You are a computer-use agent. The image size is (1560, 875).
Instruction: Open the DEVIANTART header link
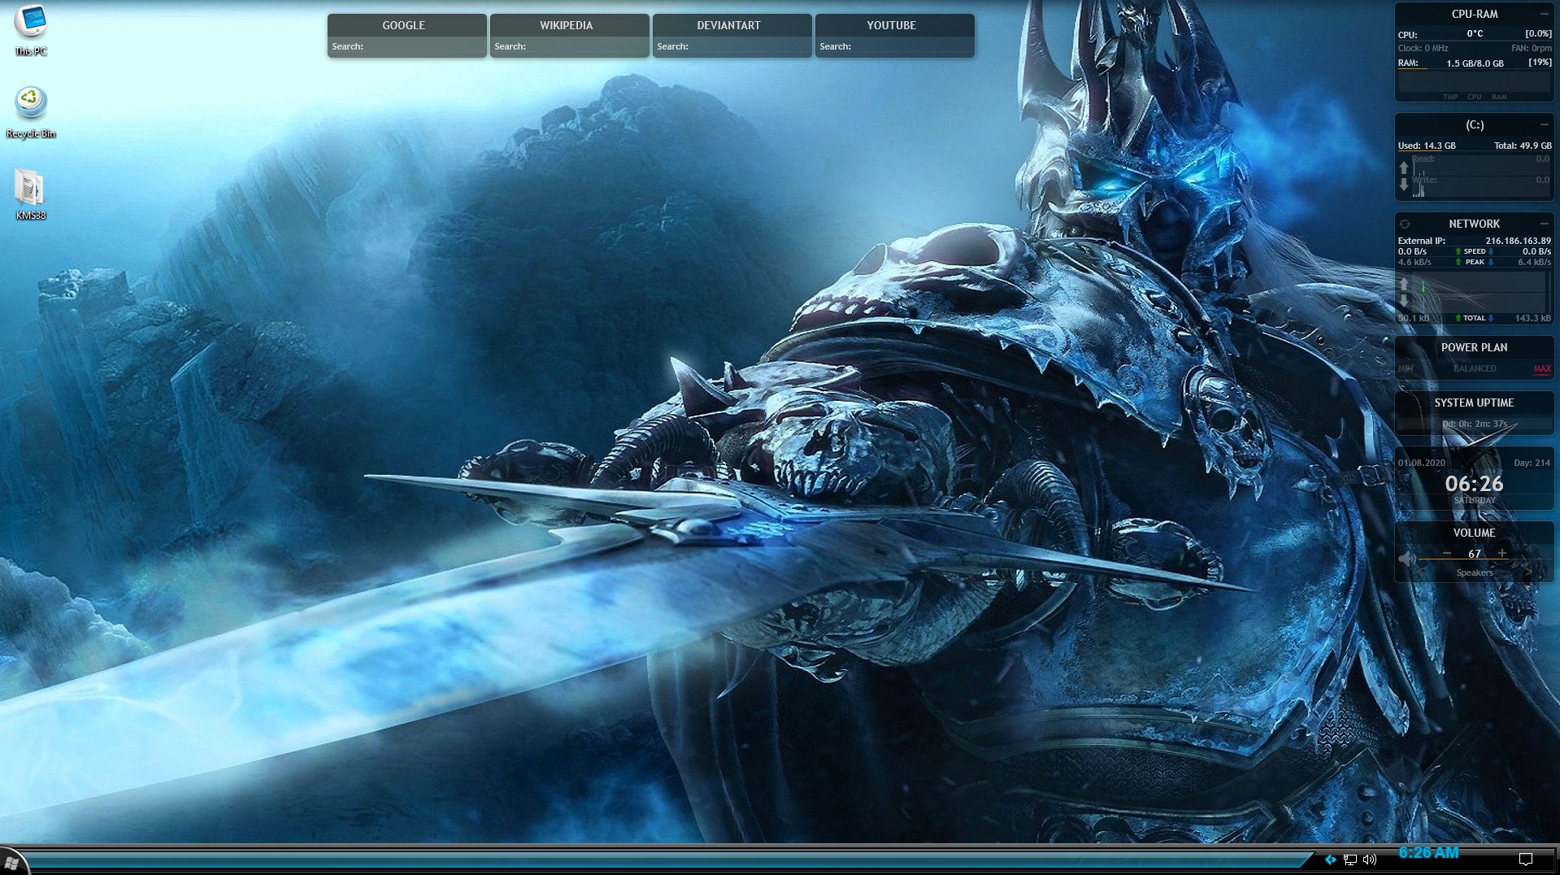point(729,25)
